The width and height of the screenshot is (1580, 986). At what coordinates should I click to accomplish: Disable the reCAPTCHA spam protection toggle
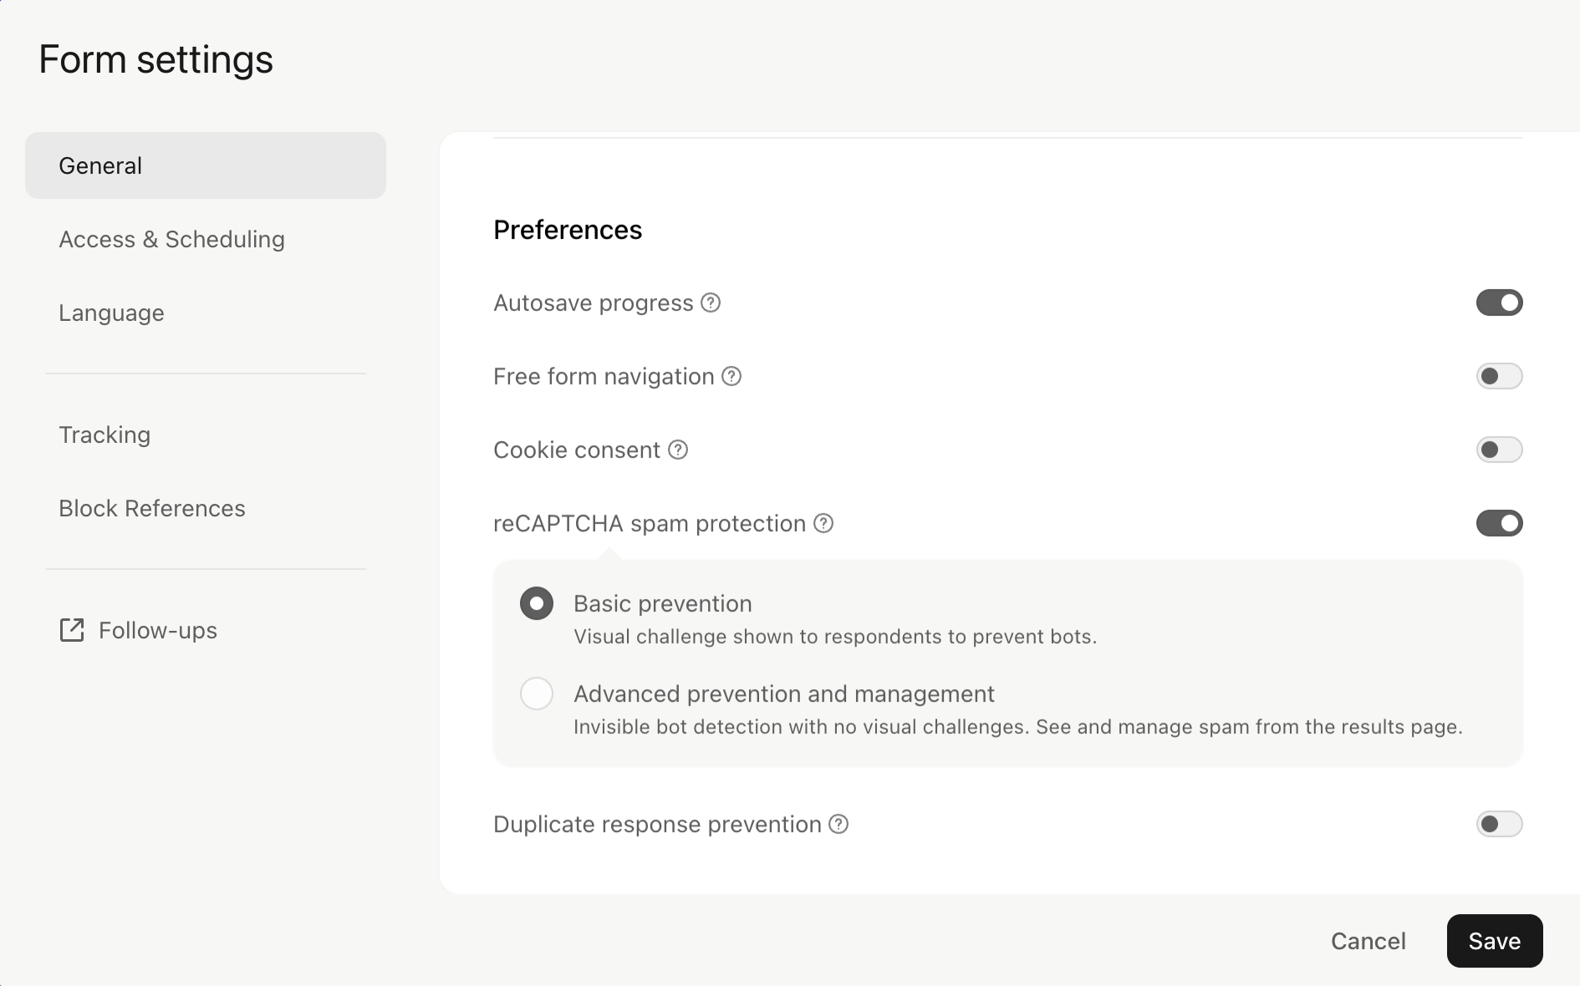[1499, 523]
